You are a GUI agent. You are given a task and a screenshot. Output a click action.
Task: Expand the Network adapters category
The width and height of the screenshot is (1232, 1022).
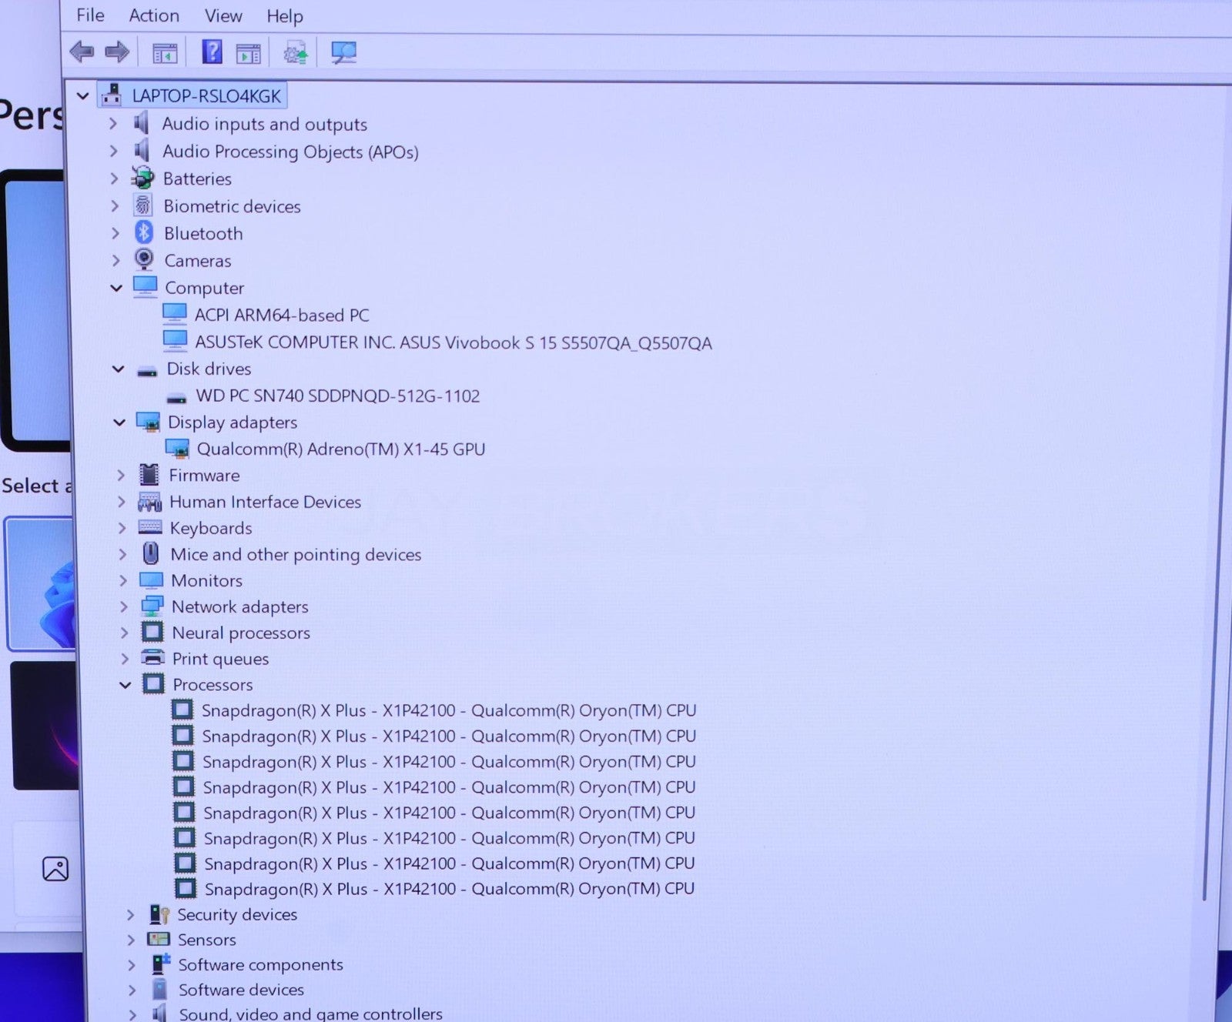point(124,606)
